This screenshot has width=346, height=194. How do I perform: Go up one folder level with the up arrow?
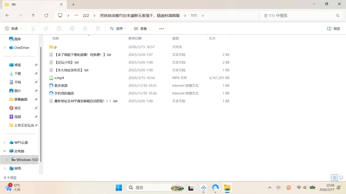(33, 16)
